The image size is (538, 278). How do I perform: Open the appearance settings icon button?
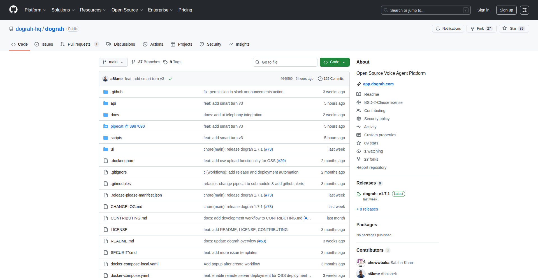(x=524, y=10)
